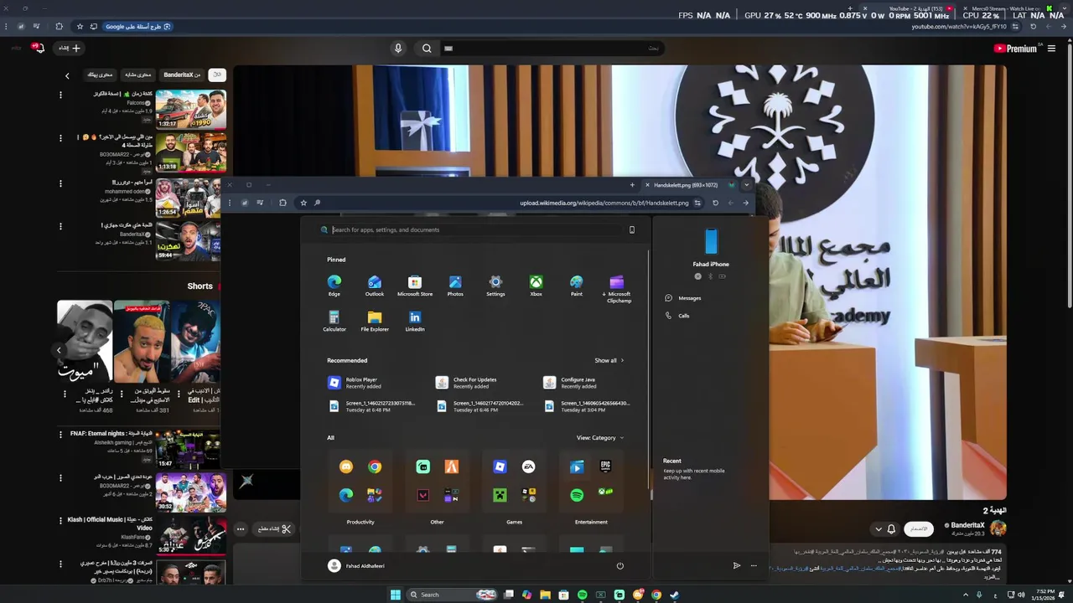Click YouTube voice search microphone

pos(398,49)
